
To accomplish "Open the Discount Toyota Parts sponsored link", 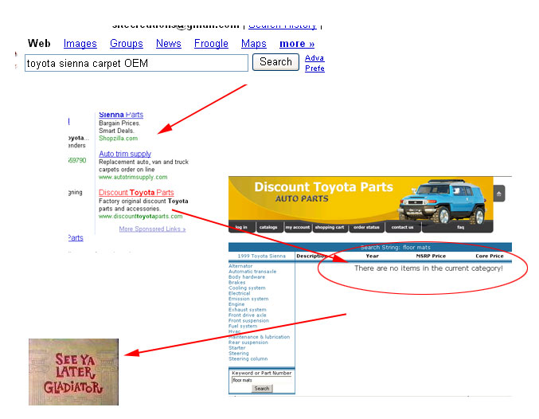I will pos(136,193).
